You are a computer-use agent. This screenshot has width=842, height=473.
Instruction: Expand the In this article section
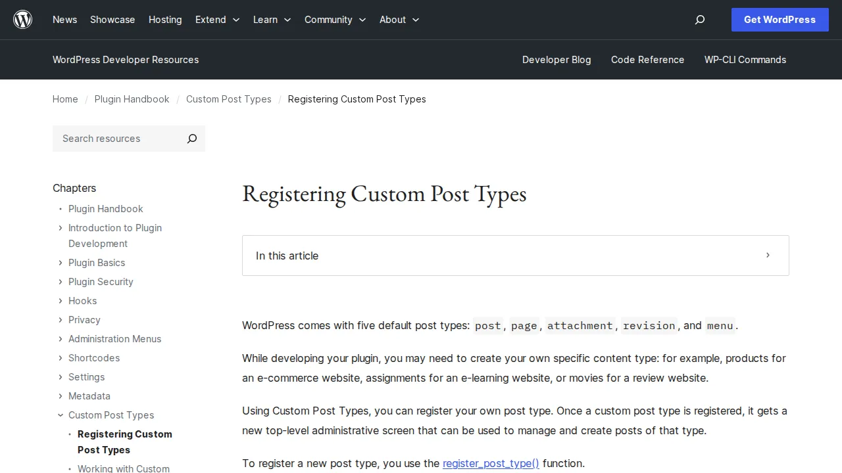click(767, 256)
